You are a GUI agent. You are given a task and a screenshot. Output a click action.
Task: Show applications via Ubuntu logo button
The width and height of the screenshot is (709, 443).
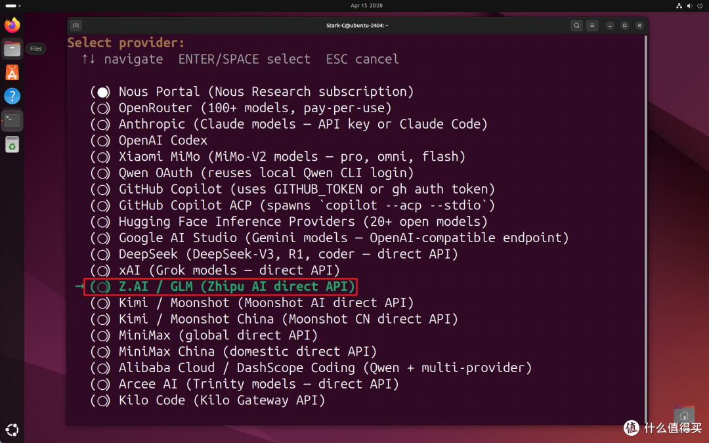12,429
